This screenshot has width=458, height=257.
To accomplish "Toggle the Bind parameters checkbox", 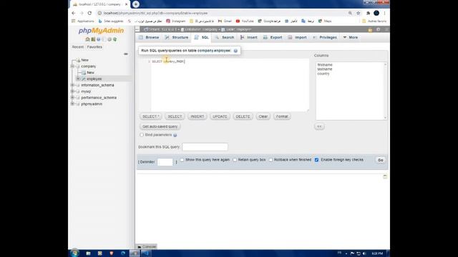I will 142,135.
